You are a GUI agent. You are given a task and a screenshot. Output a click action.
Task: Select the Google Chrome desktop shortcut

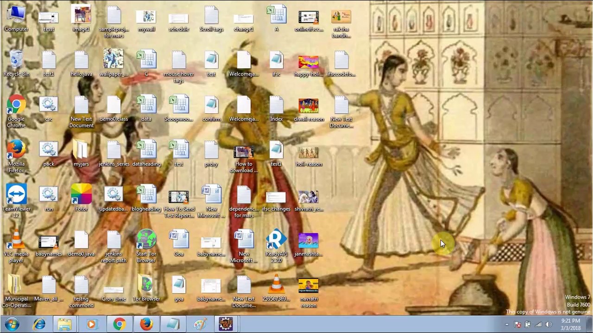pyautogui.click(x=16, y=111)
